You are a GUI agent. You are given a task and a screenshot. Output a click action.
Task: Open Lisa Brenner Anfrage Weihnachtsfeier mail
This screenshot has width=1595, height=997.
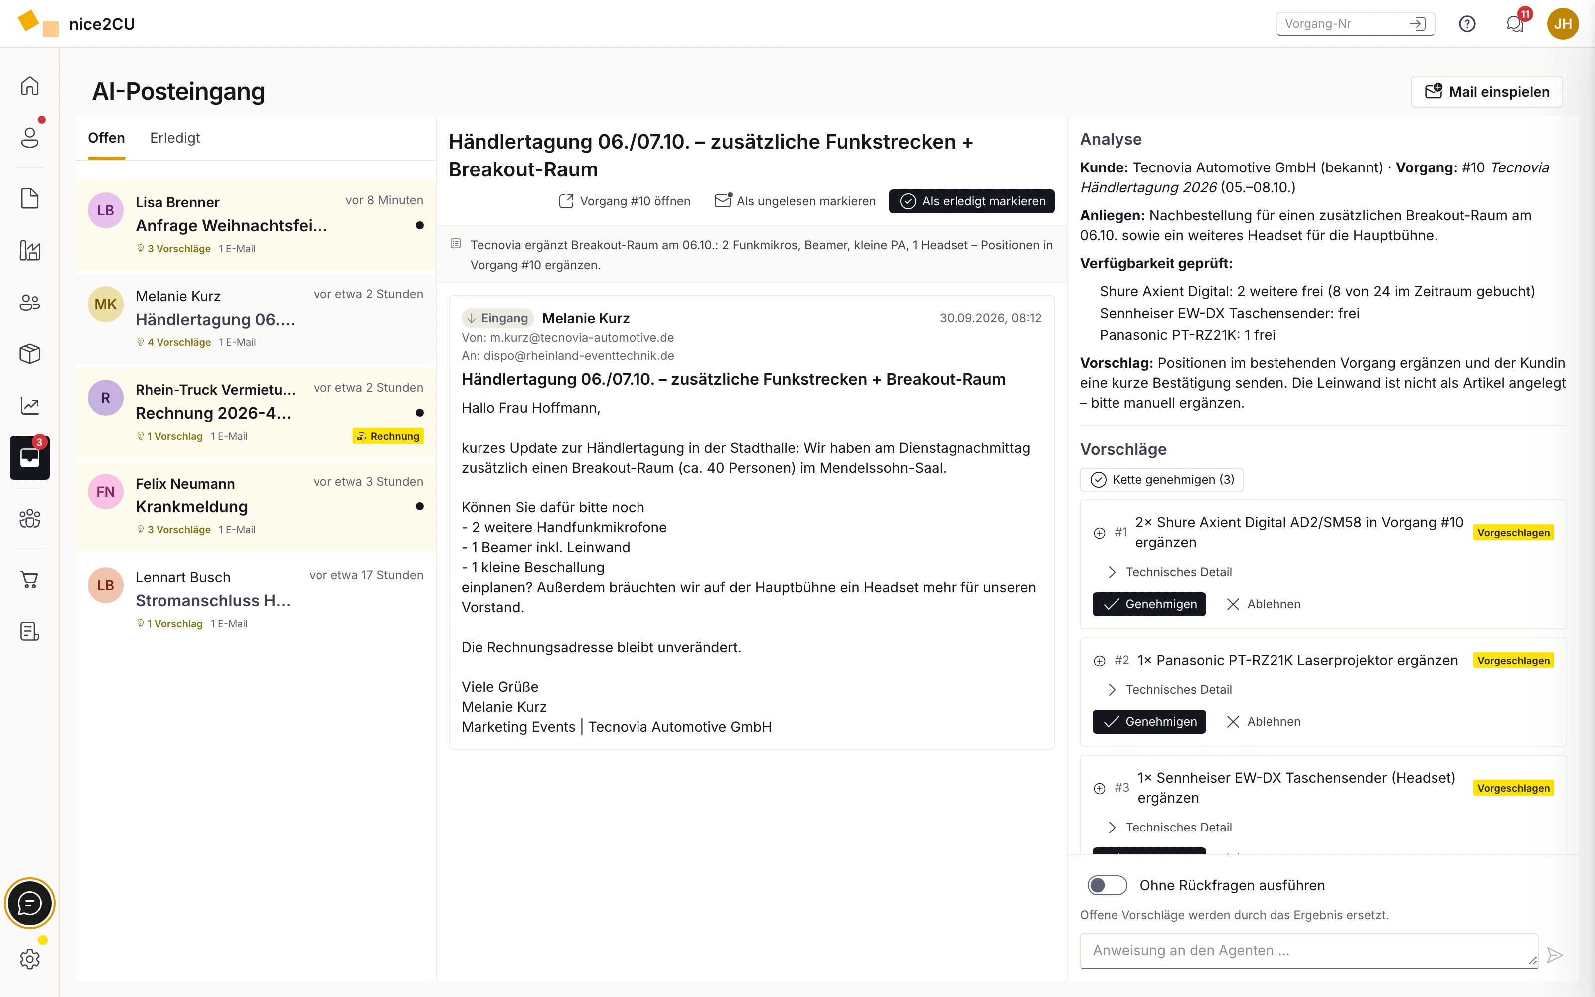pos(255,225)
